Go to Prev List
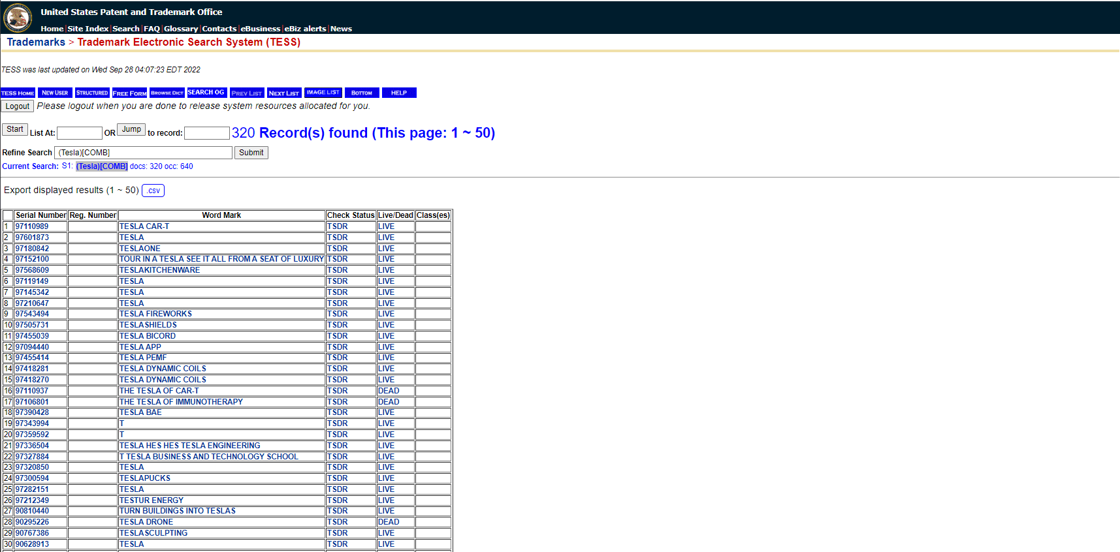 (247, 93)
